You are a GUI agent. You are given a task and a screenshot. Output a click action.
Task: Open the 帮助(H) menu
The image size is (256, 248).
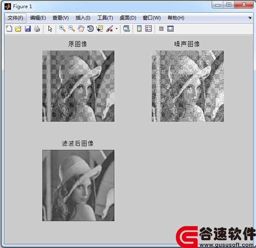176,18
